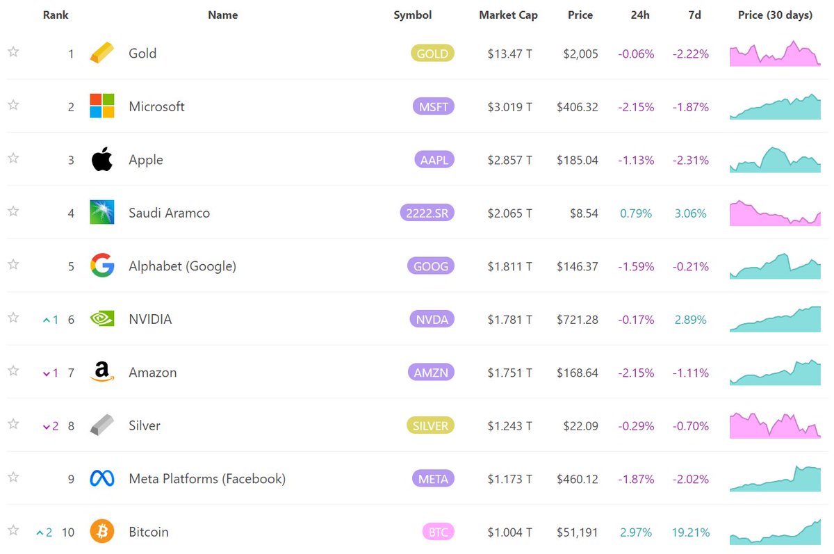The image size is (834, 554).
Task: Open the Microsoft name link
Action: [156, 106]
